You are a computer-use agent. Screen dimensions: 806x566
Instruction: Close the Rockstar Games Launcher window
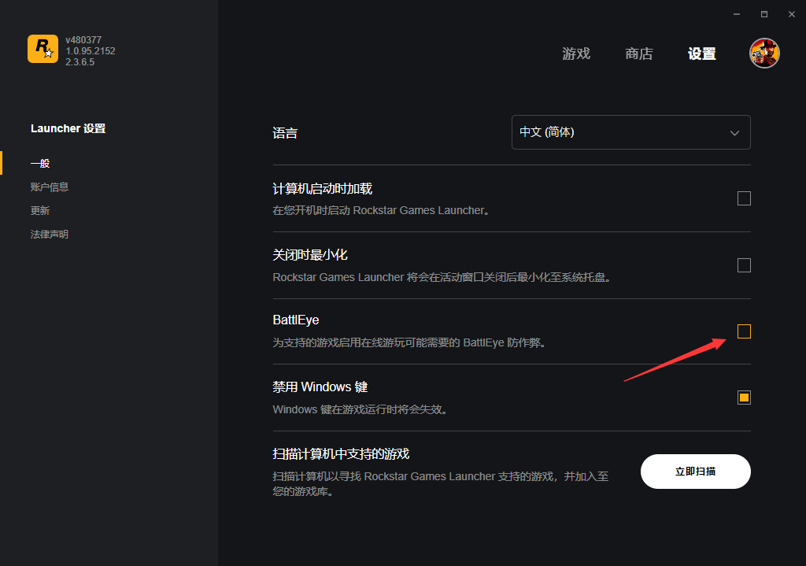pyautogui.click(x=790, y=14)
